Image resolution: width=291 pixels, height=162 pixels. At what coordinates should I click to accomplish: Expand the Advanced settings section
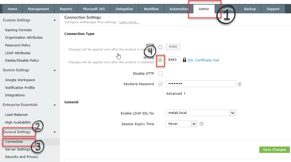point(176,94)
